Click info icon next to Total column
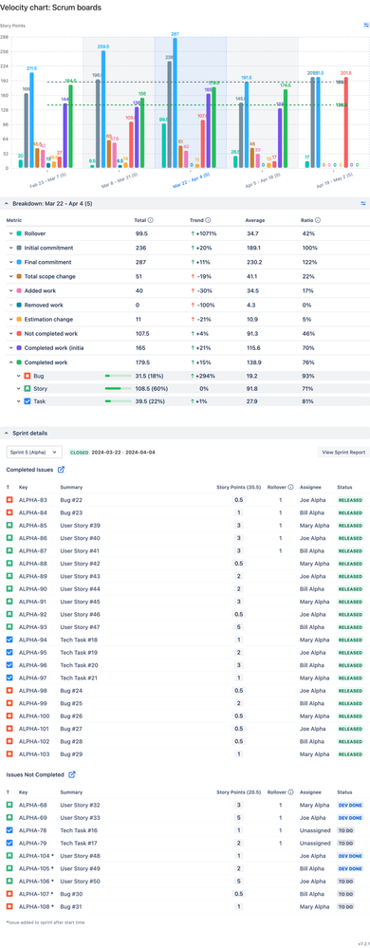Screen dimensions: 370x948 tap(150, 221)
